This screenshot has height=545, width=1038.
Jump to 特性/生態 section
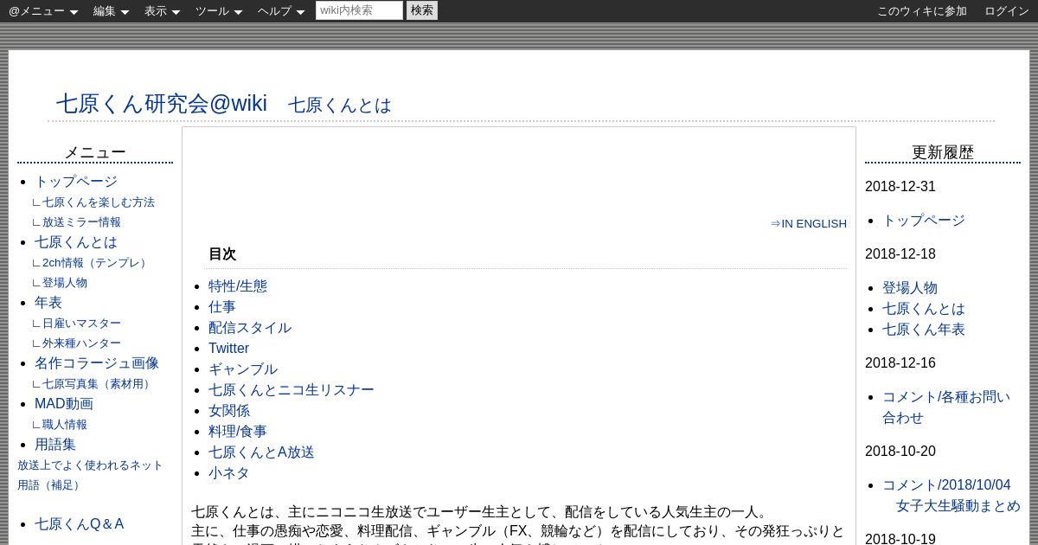click(238, 286)
